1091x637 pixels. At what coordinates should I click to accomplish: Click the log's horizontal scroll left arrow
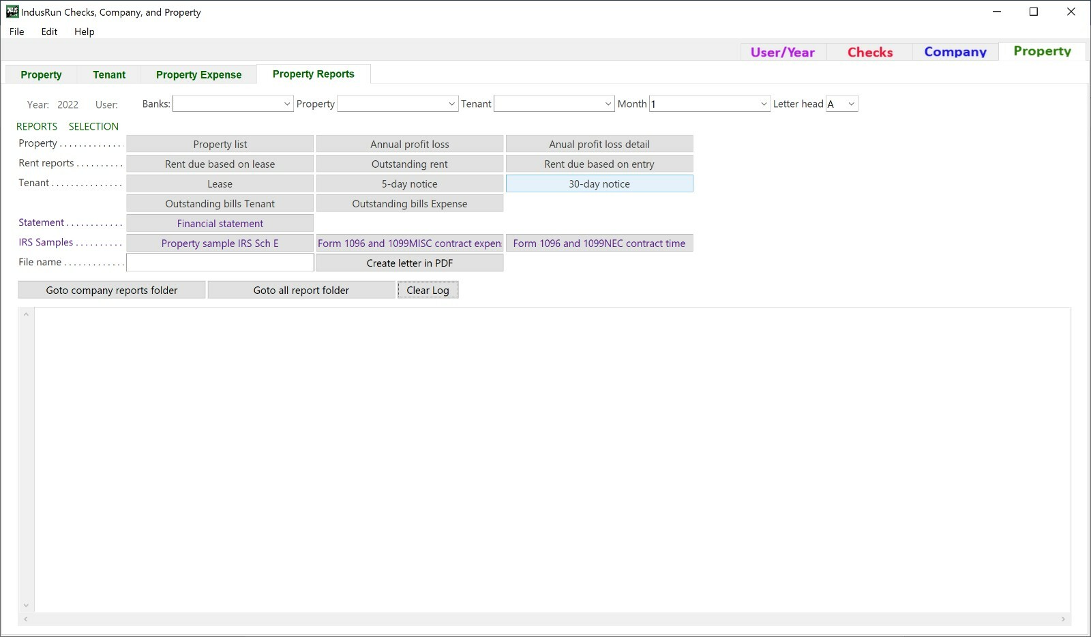pos(26,619)
